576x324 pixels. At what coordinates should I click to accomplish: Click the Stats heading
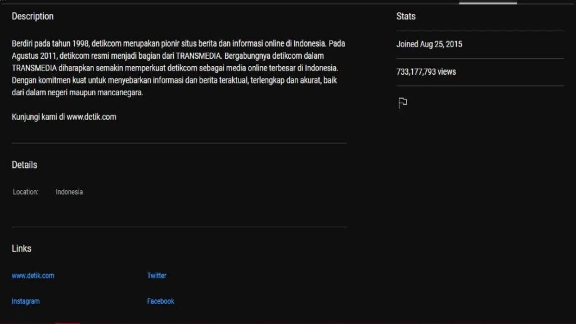pyautogui.click(x=406, y=16)
